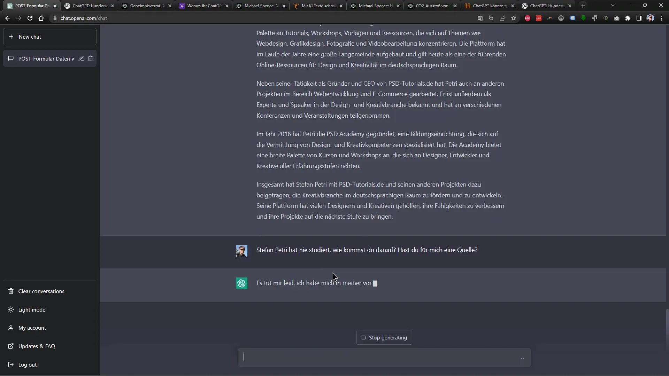Click the forward navigation arrow icon
Screen dimensions: 669x376
19,18
